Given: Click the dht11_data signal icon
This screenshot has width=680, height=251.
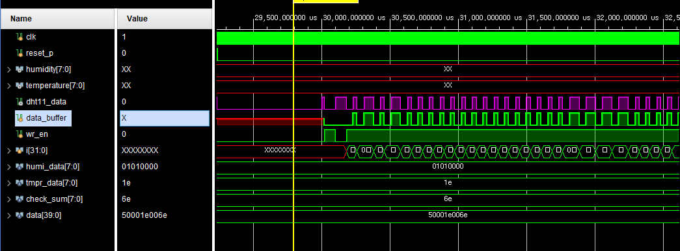Looking at the screenshot, I should tap(20, 102).
